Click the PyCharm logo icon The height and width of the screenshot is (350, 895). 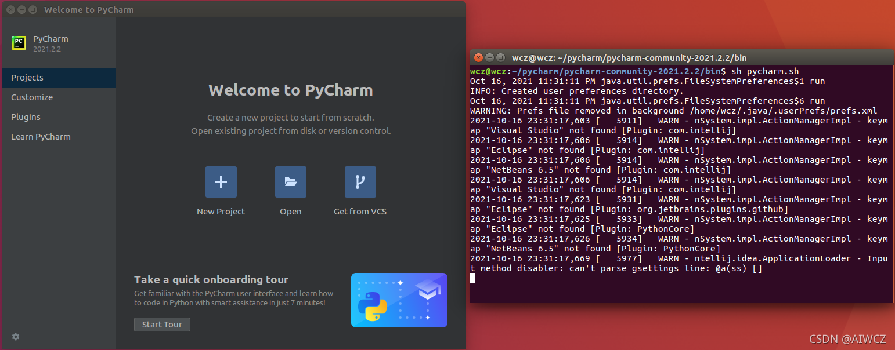pyautogui.click(x=19, y=42)
